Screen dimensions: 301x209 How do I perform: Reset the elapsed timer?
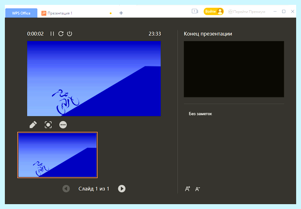(x=61, y=34)
